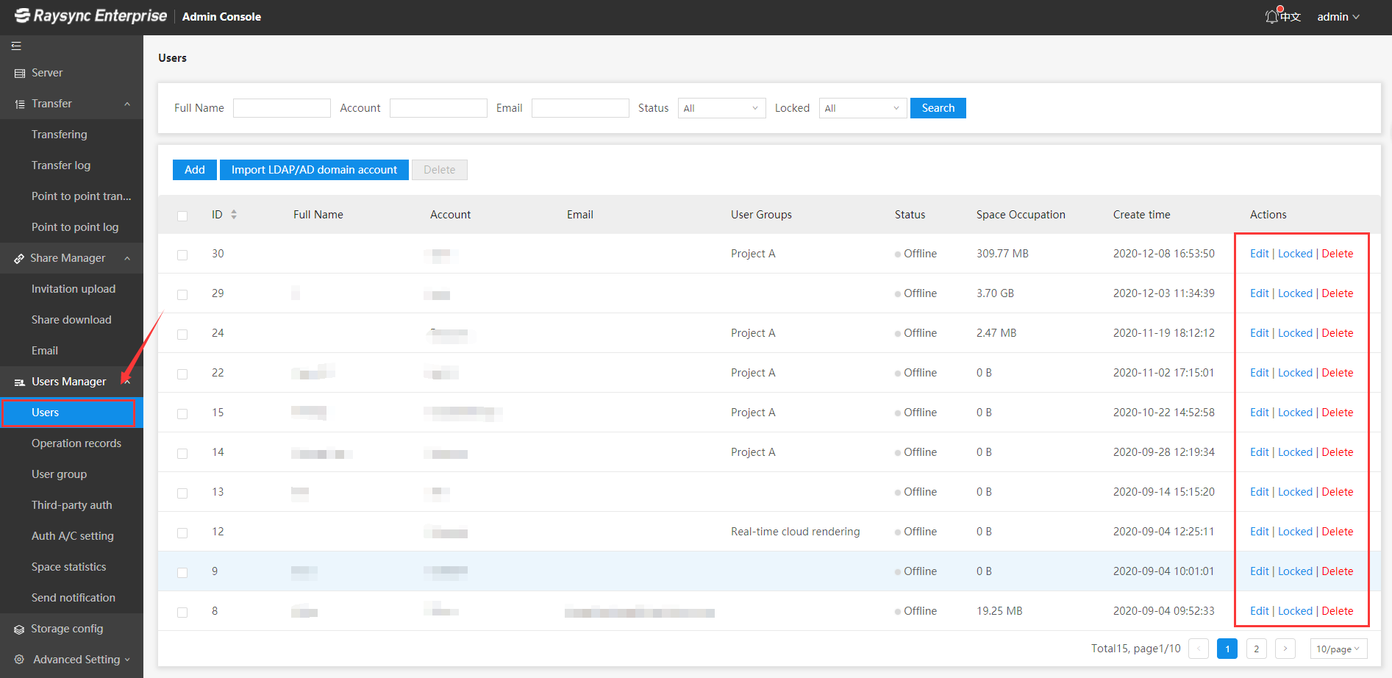Open the Email item under Share Manager
The height and width of the screenshot is (678, 1392).
(x=45, y=351)
